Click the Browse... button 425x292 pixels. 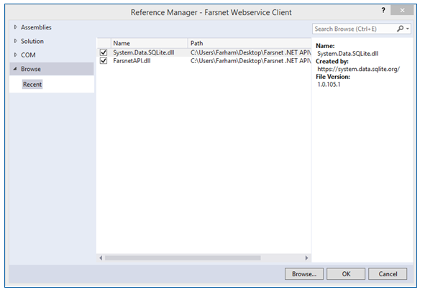[x=304, y=274]
